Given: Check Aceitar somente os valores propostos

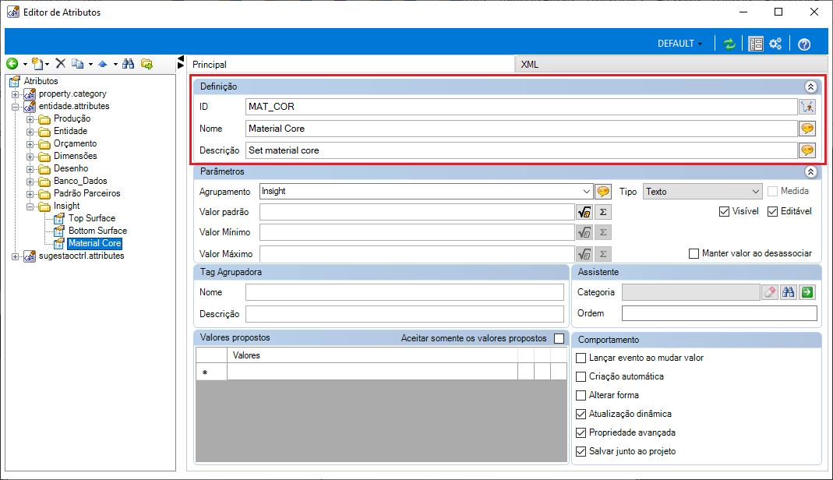Looking at the screenshot, I should point(559,338).
